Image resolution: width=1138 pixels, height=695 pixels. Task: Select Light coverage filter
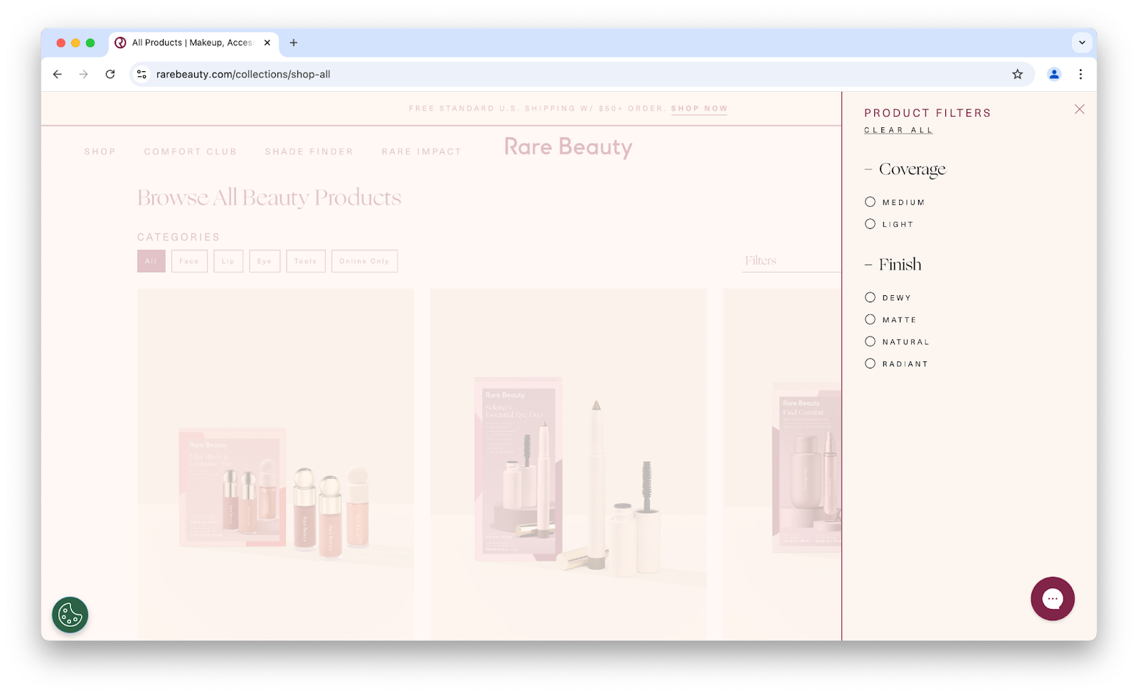889,224
